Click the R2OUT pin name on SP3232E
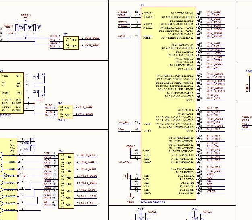 point(17,110)
